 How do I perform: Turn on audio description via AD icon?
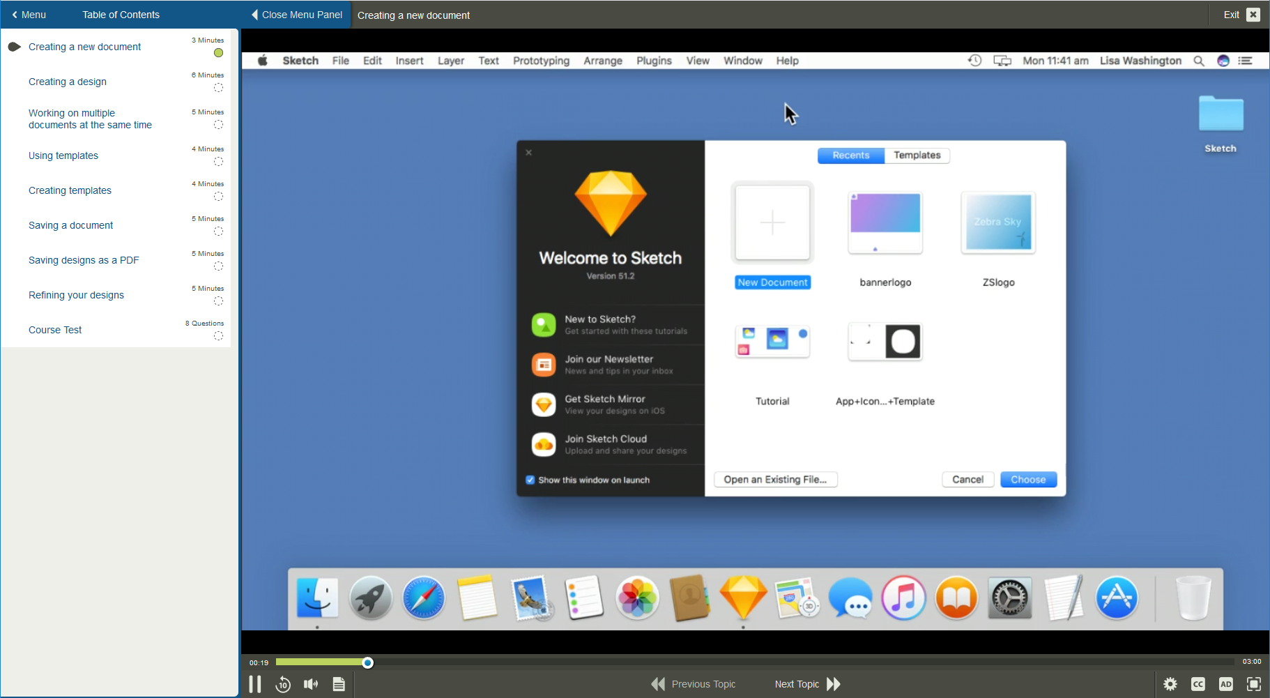point(1227,684)
